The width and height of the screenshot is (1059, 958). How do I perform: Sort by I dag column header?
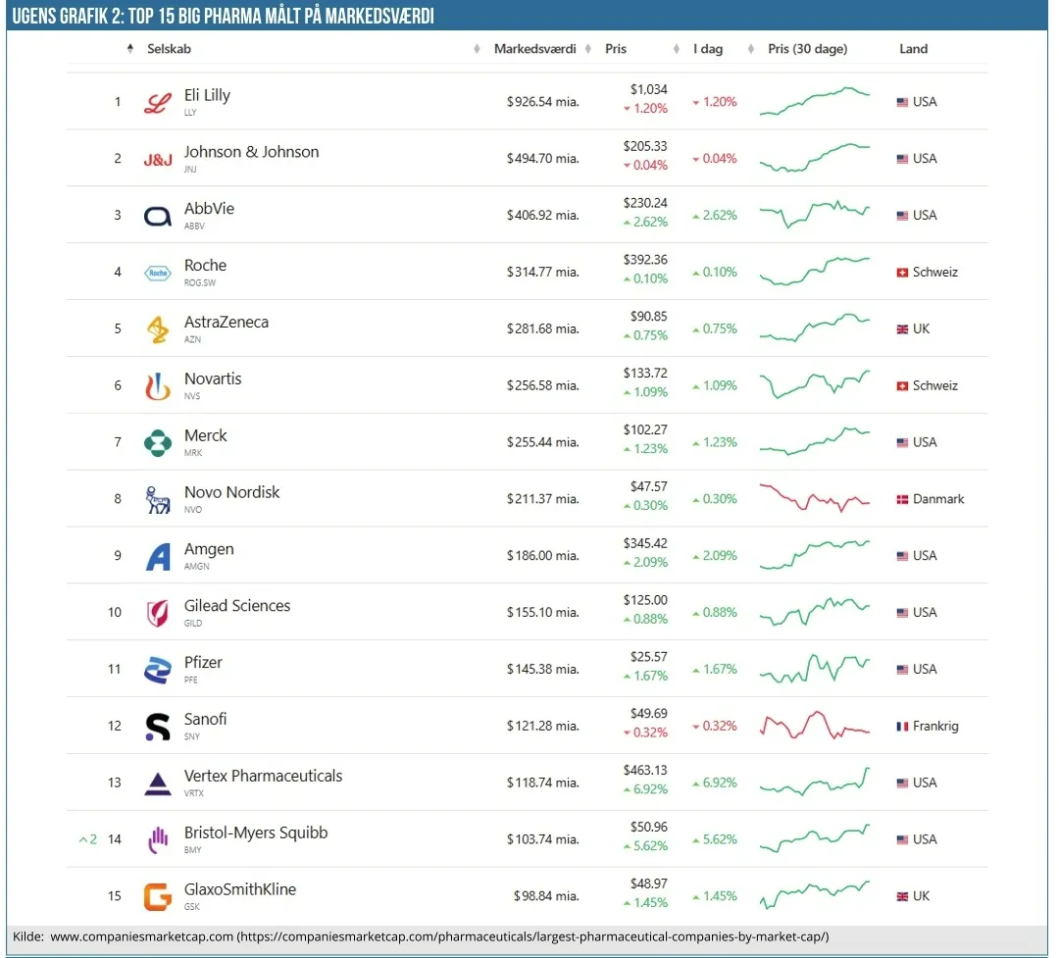tap(707, 49)
